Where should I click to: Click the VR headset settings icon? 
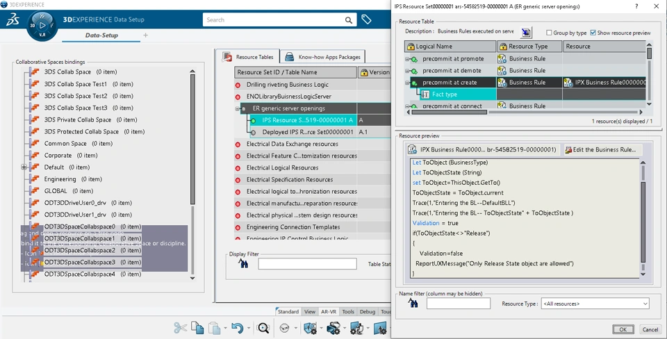[x=333, y=327]
